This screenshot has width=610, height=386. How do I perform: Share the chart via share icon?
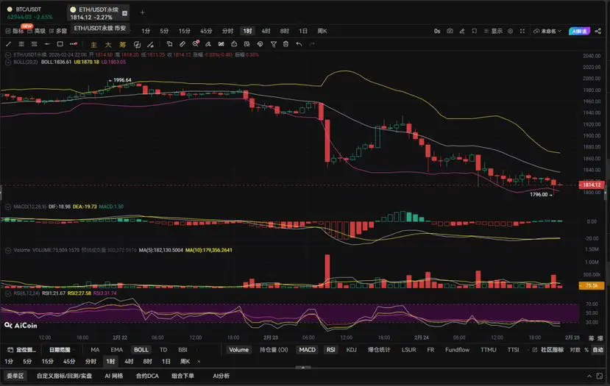click(598, 31)
